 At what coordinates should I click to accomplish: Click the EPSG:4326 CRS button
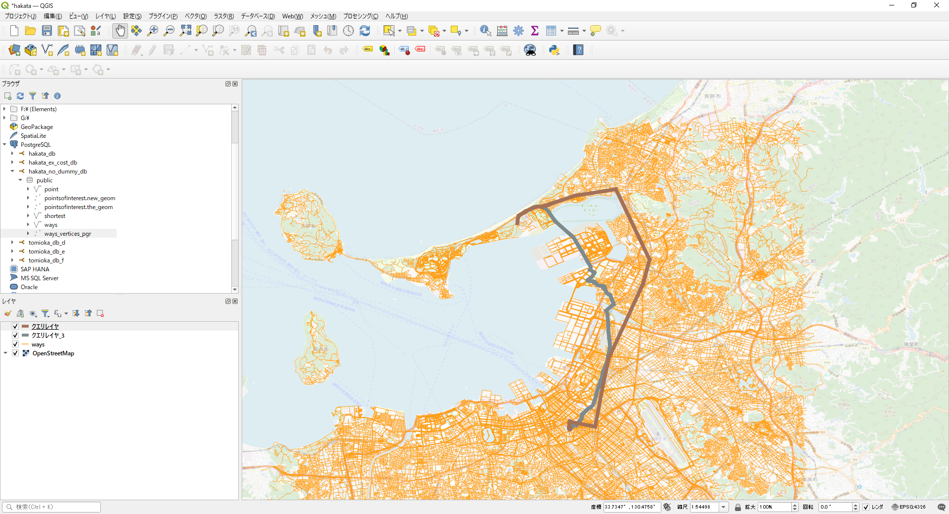pyautogui.click(x=908, y=507)
